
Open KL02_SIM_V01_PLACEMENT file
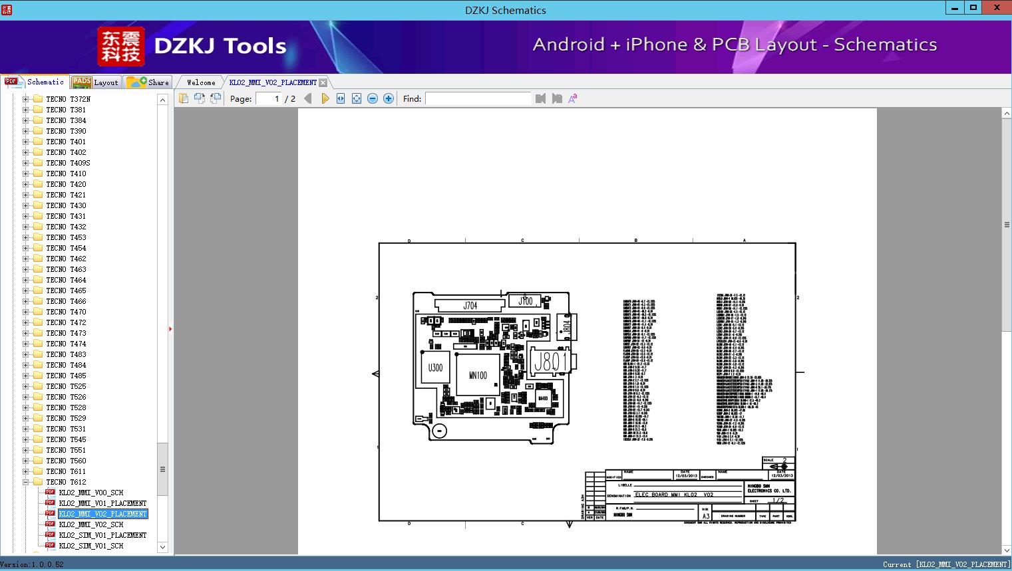pos(102,535)
